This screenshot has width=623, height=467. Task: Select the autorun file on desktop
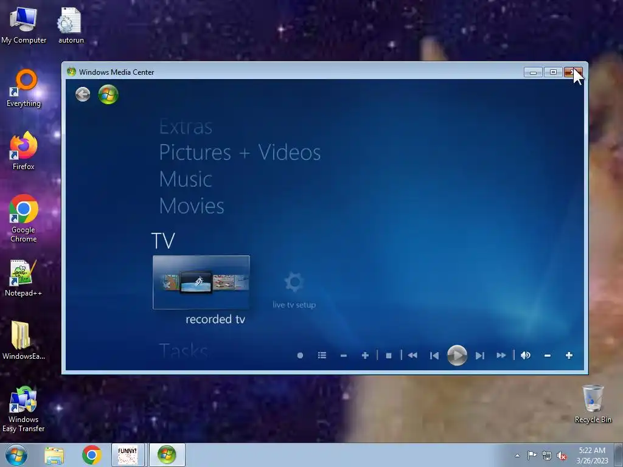tap(71, 26)
